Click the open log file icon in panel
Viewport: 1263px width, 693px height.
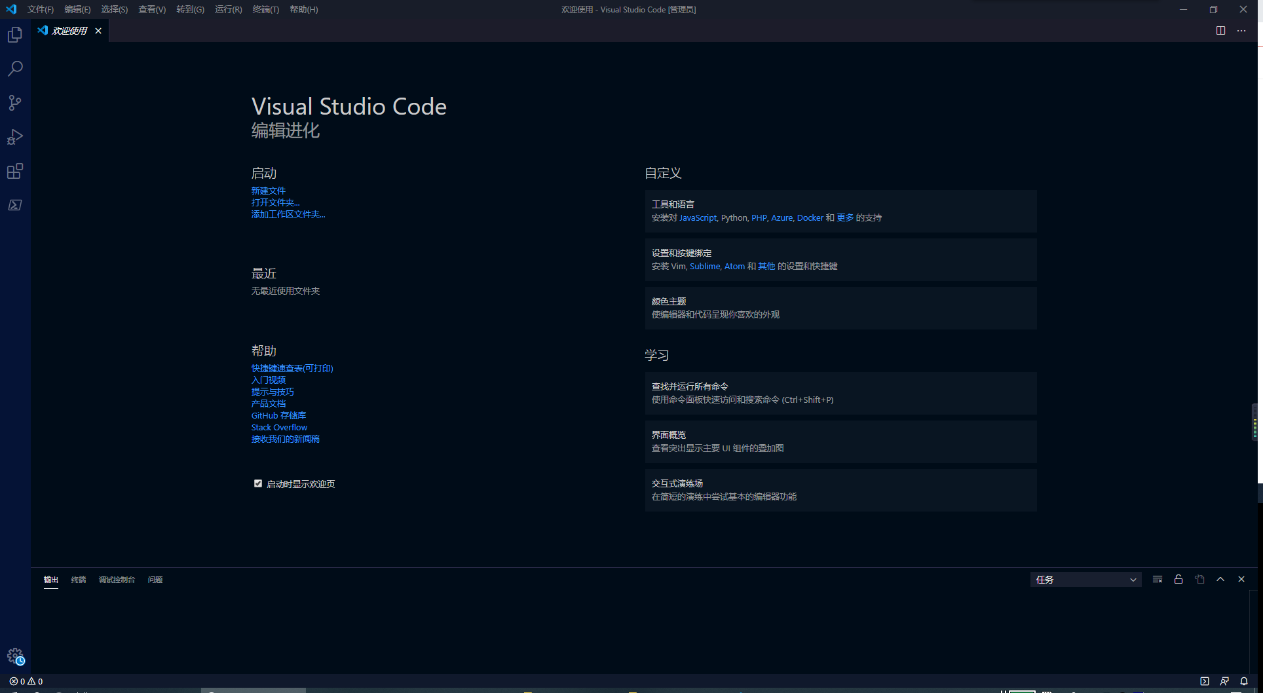[x=1199, y=579]
